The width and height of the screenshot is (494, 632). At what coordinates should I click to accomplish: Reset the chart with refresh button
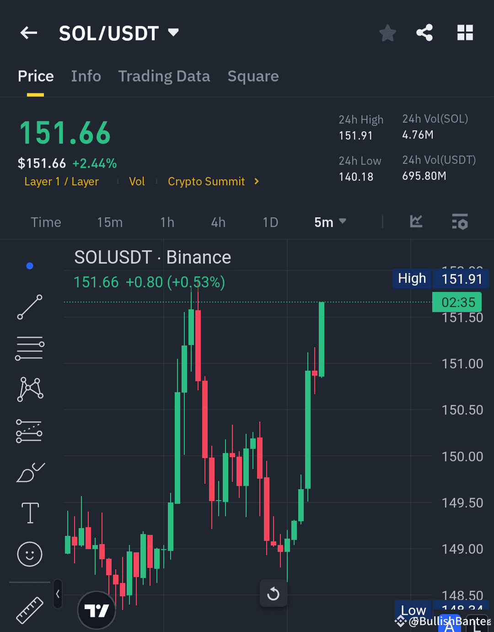click(x=274, y=594)
